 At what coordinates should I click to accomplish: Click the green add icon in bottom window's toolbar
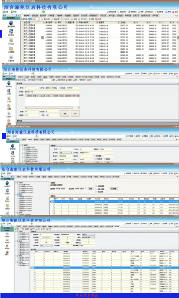click(x=16, y=229)
